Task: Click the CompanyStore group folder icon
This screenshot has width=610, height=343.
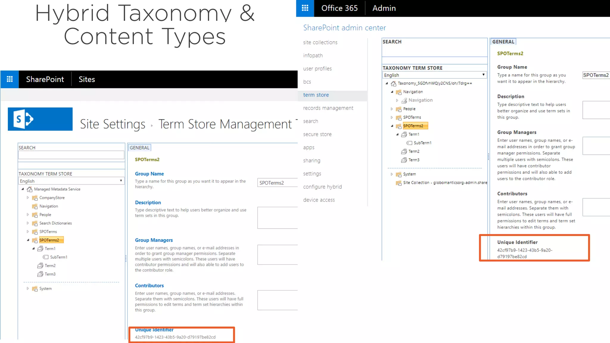Action: [x=35, y=198]
